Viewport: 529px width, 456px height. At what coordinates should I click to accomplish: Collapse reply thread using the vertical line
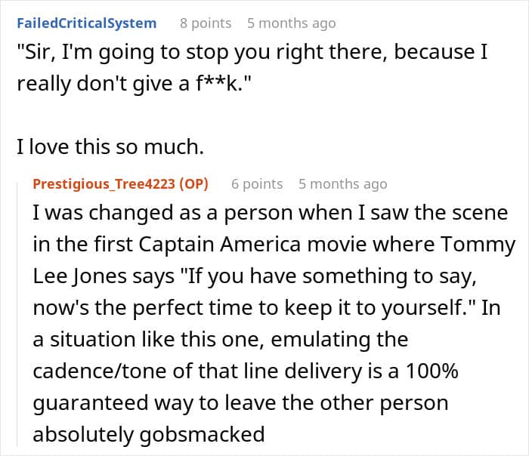click(17, 313)
